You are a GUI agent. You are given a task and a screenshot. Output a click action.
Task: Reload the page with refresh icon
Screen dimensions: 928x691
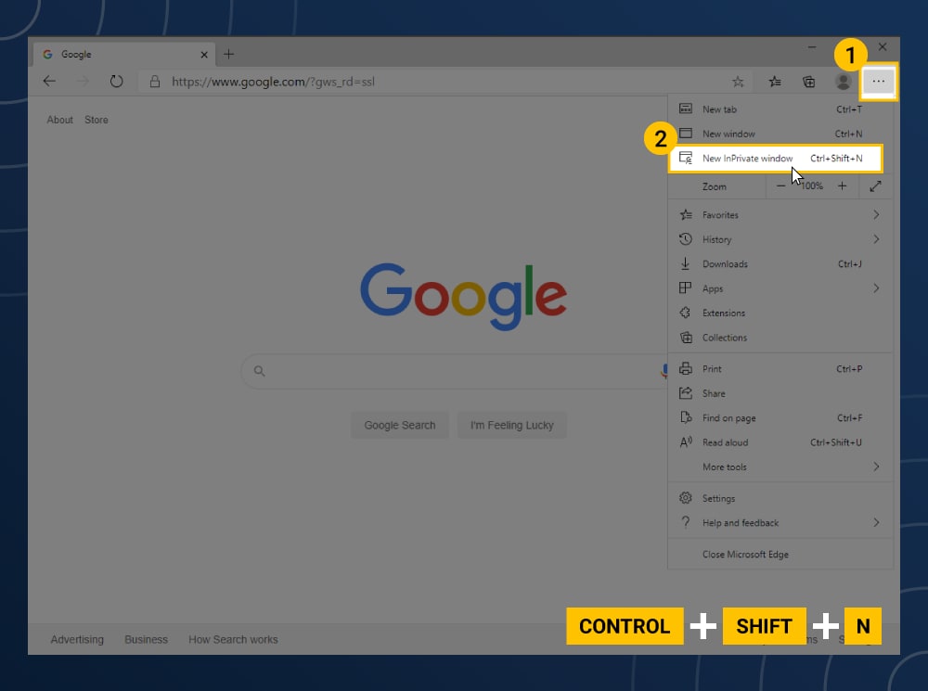click(117, 81)
